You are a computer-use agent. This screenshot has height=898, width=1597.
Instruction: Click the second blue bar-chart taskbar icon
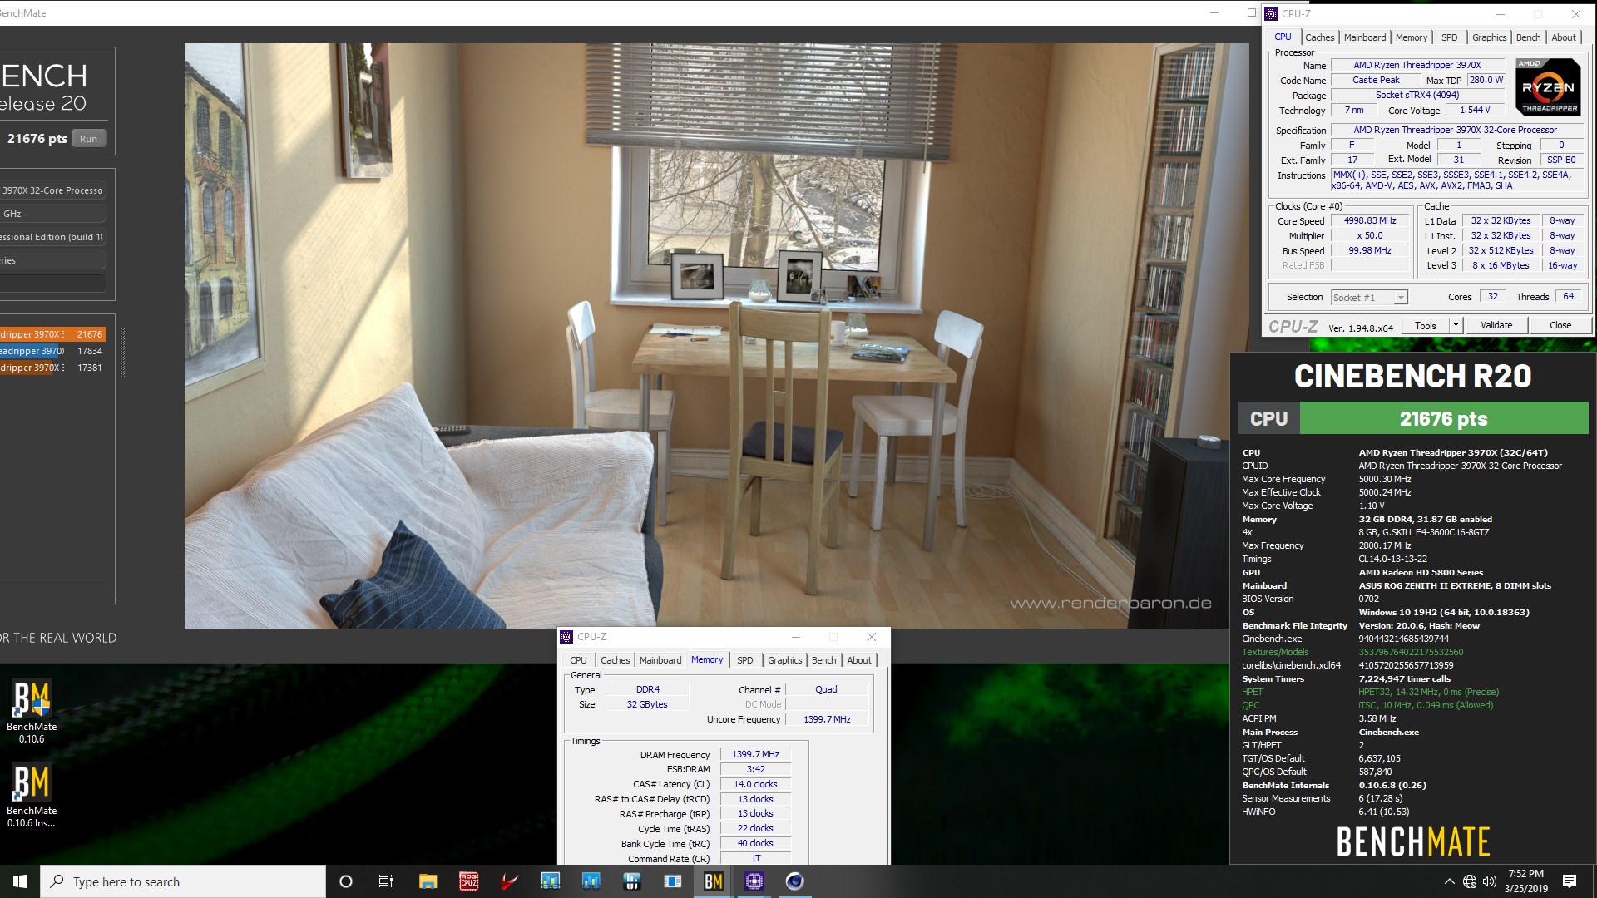[591, 881]
